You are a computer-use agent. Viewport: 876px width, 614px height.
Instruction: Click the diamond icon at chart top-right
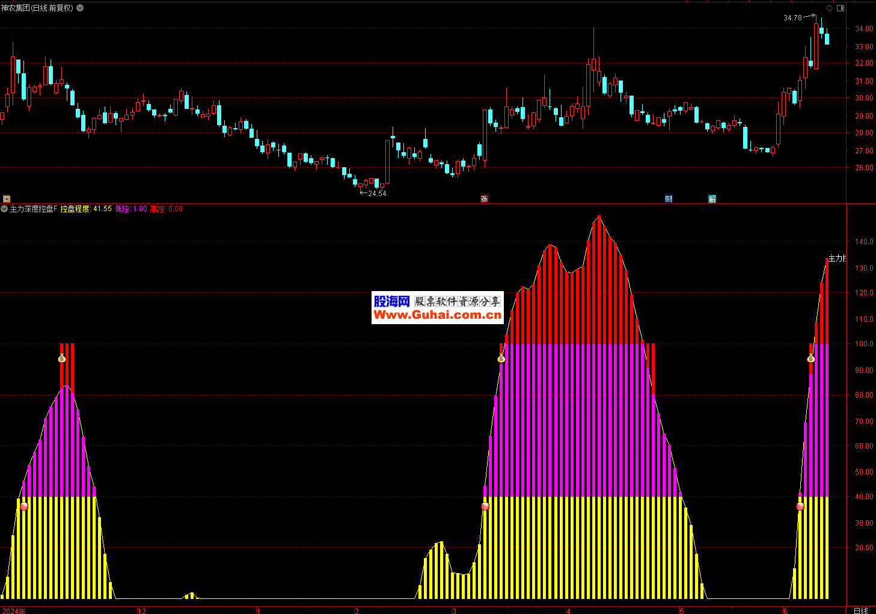tap(829, 8)
